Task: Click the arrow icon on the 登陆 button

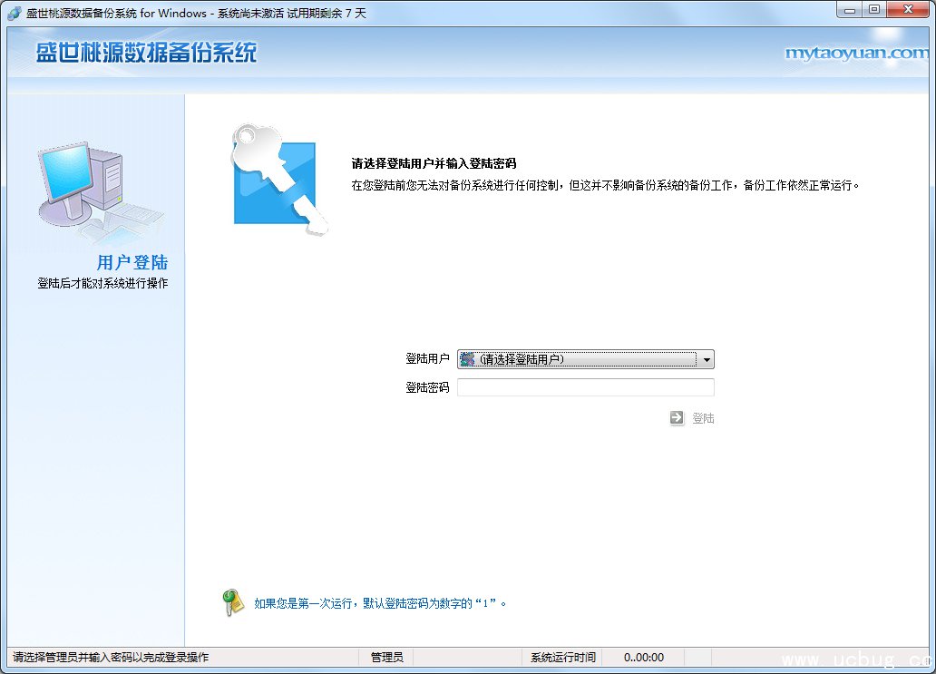Action: click(678, 418)
